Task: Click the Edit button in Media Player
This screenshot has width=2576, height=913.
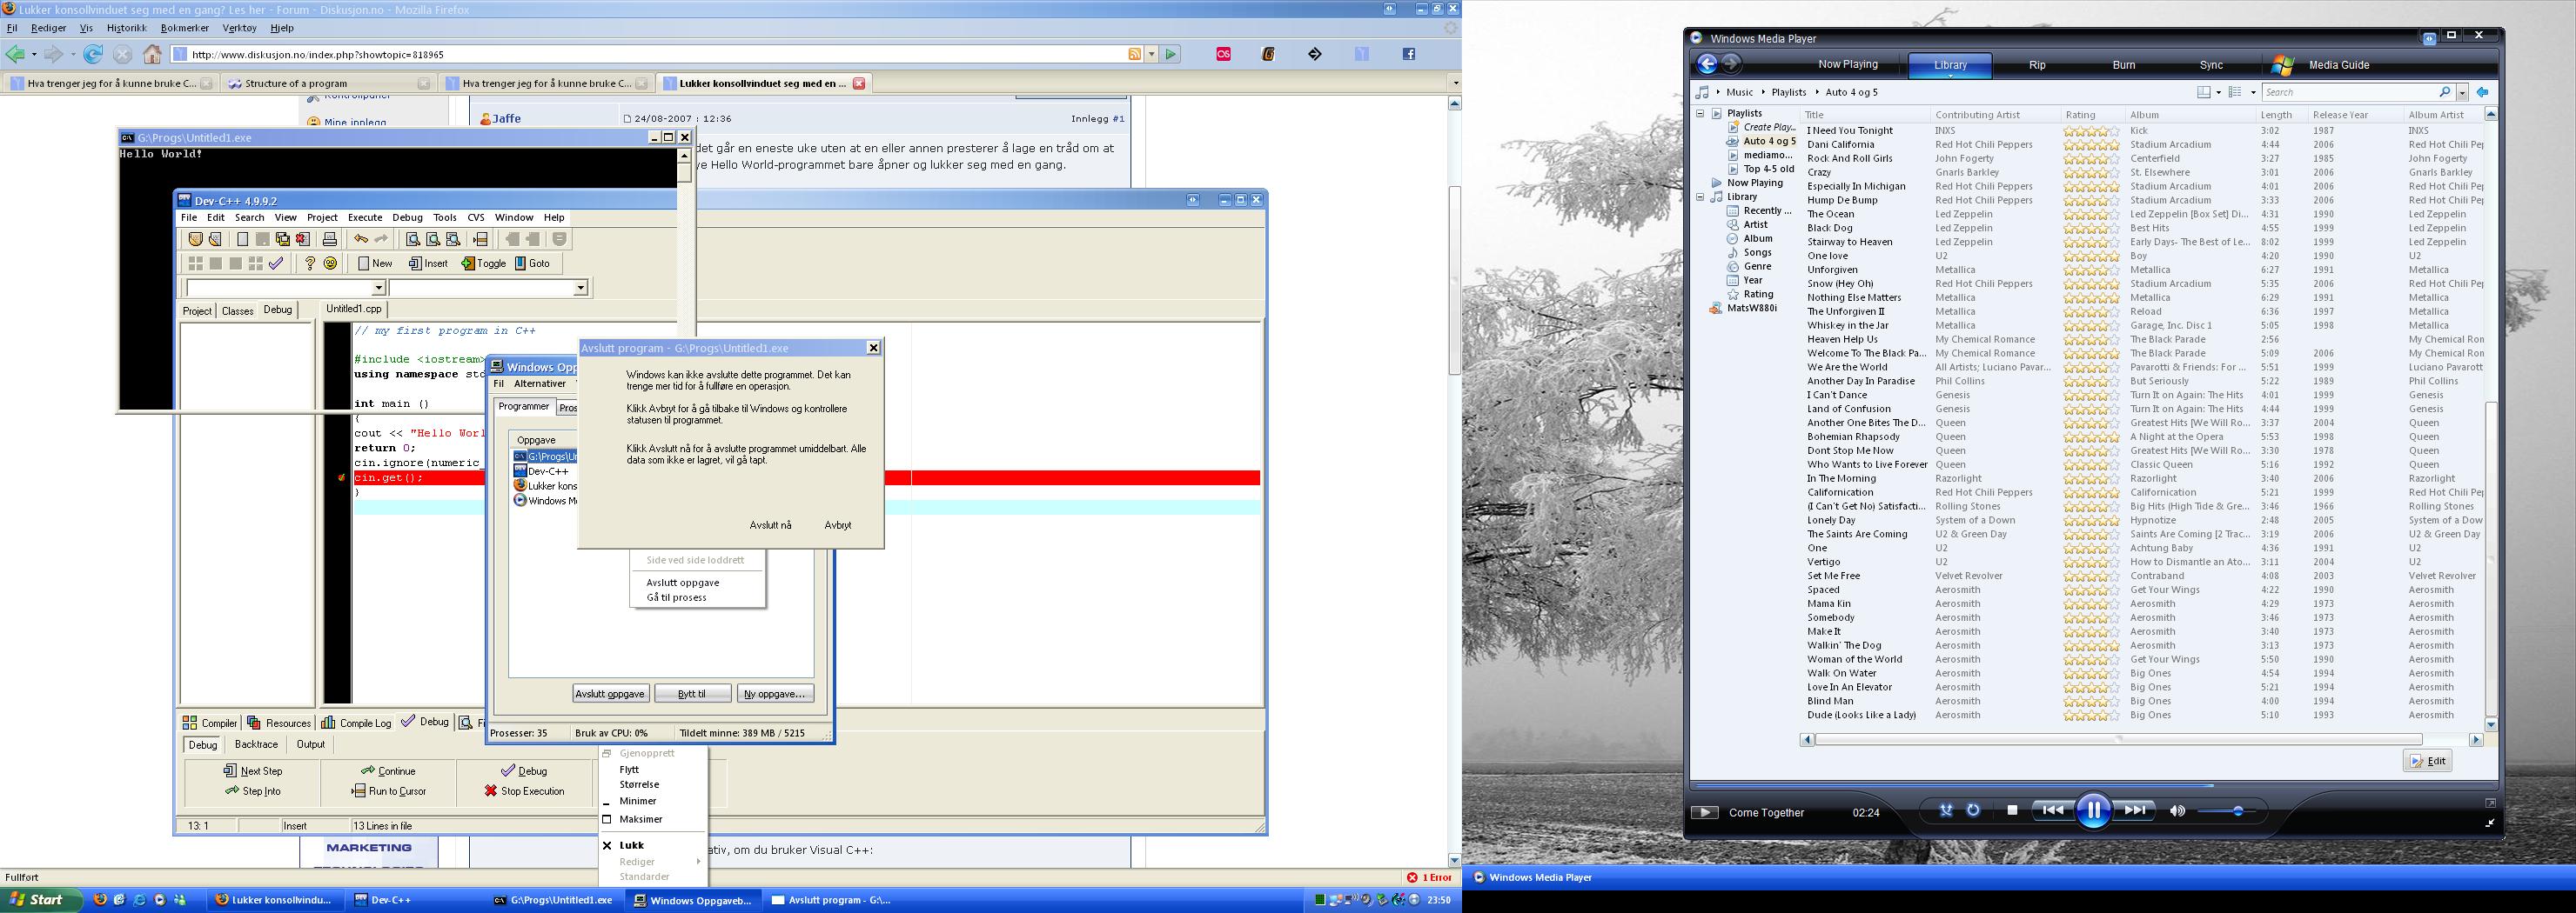Action: pos(2428,760)
